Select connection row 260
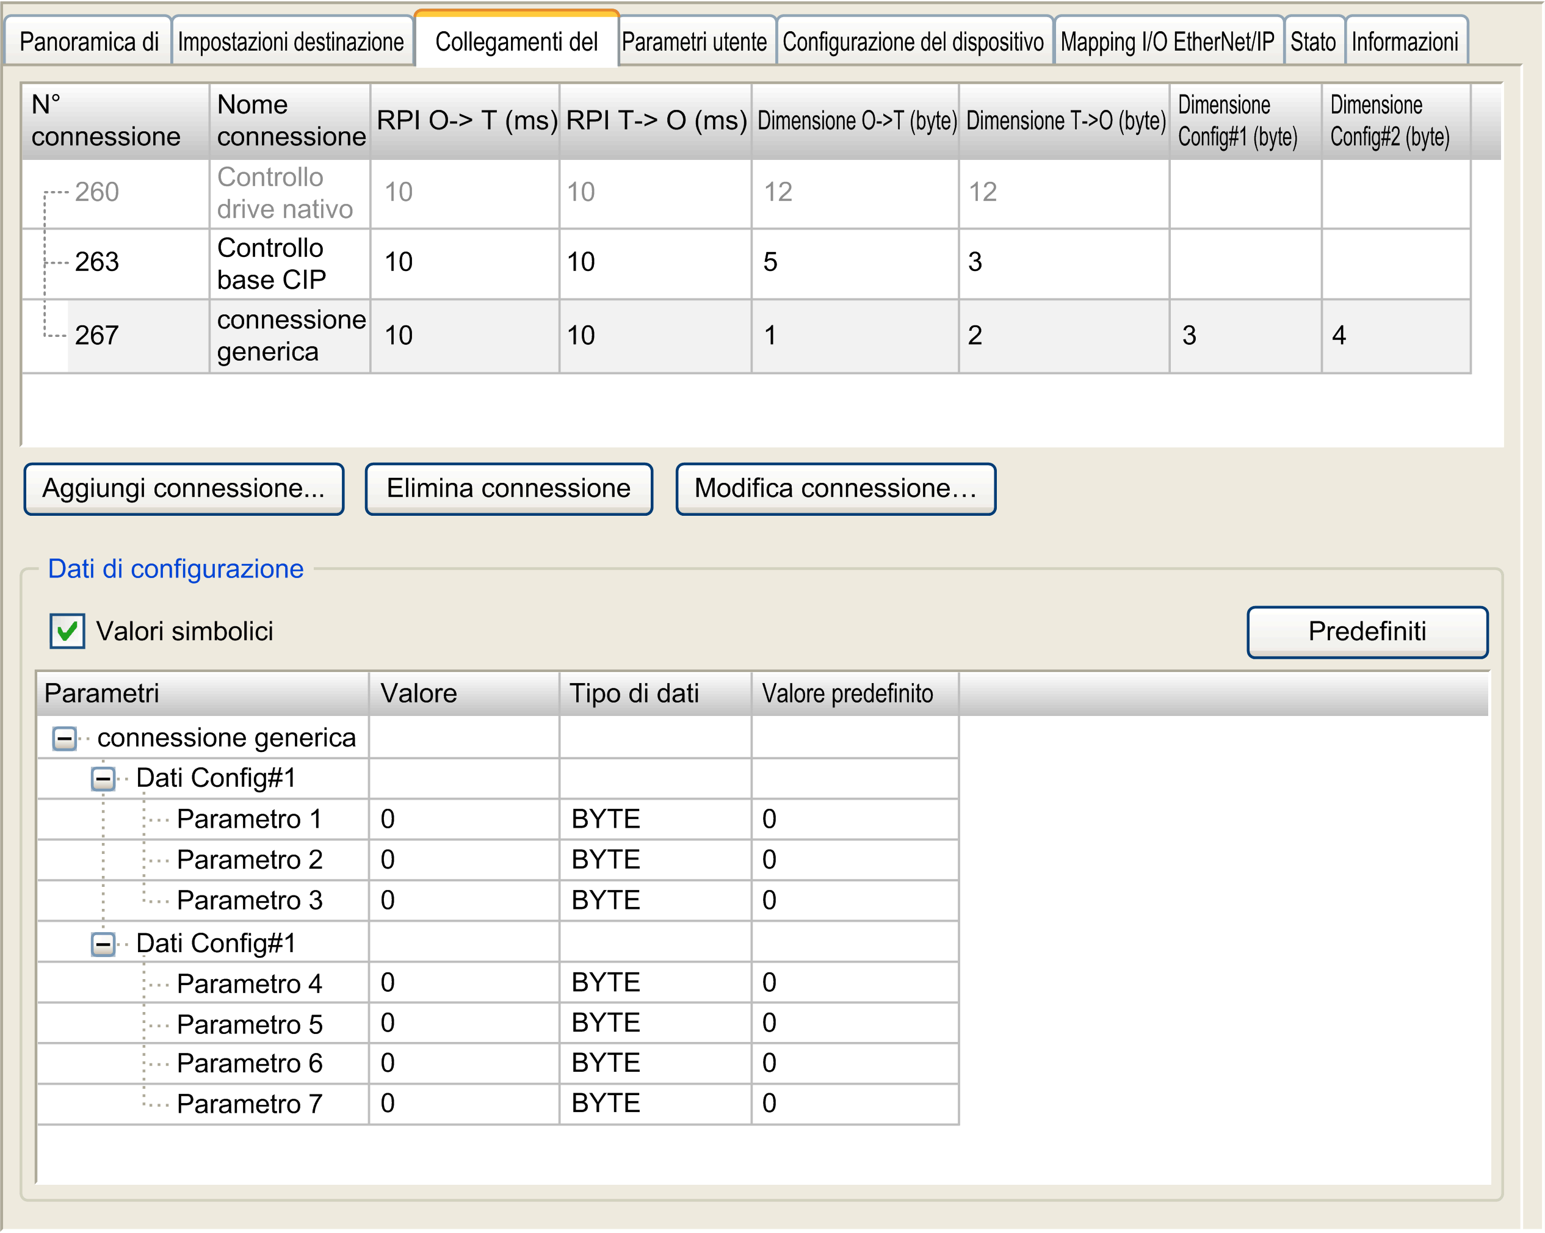Image resolution: width=1545 pixels, height=1233 pixels. (746, 193)
